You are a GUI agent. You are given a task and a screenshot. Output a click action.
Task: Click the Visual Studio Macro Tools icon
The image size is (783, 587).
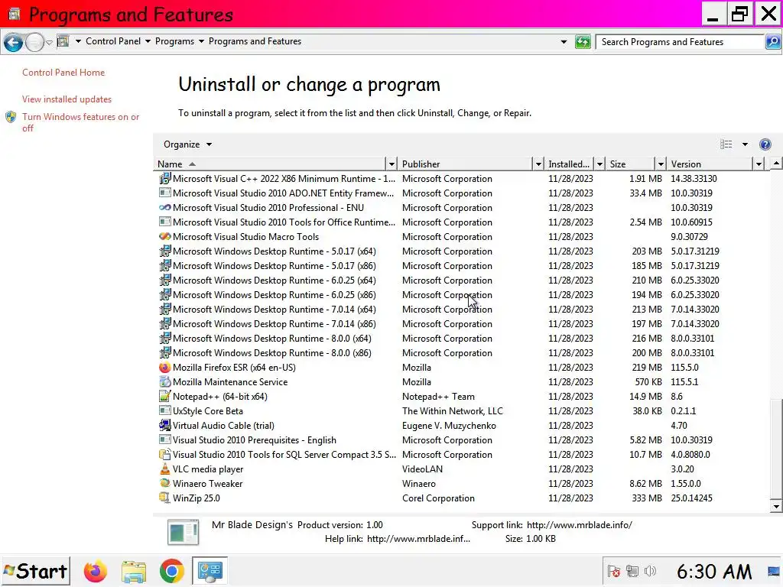tap(165, 237)
